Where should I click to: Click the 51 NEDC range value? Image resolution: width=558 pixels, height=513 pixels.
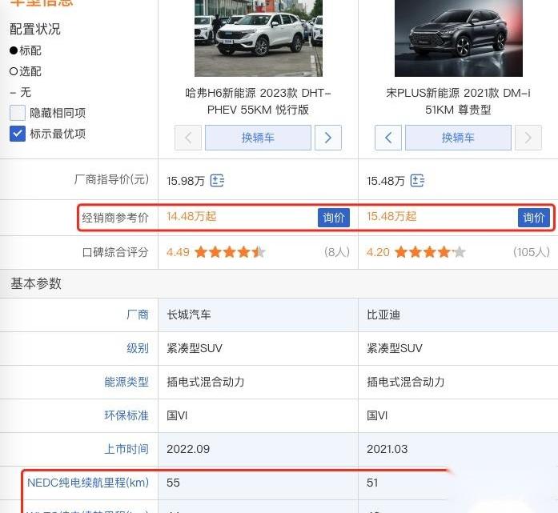click(372, 483)
